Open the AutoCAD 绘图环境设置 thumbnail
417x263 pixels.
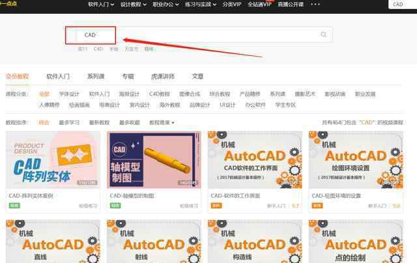(x=356, y=159)
